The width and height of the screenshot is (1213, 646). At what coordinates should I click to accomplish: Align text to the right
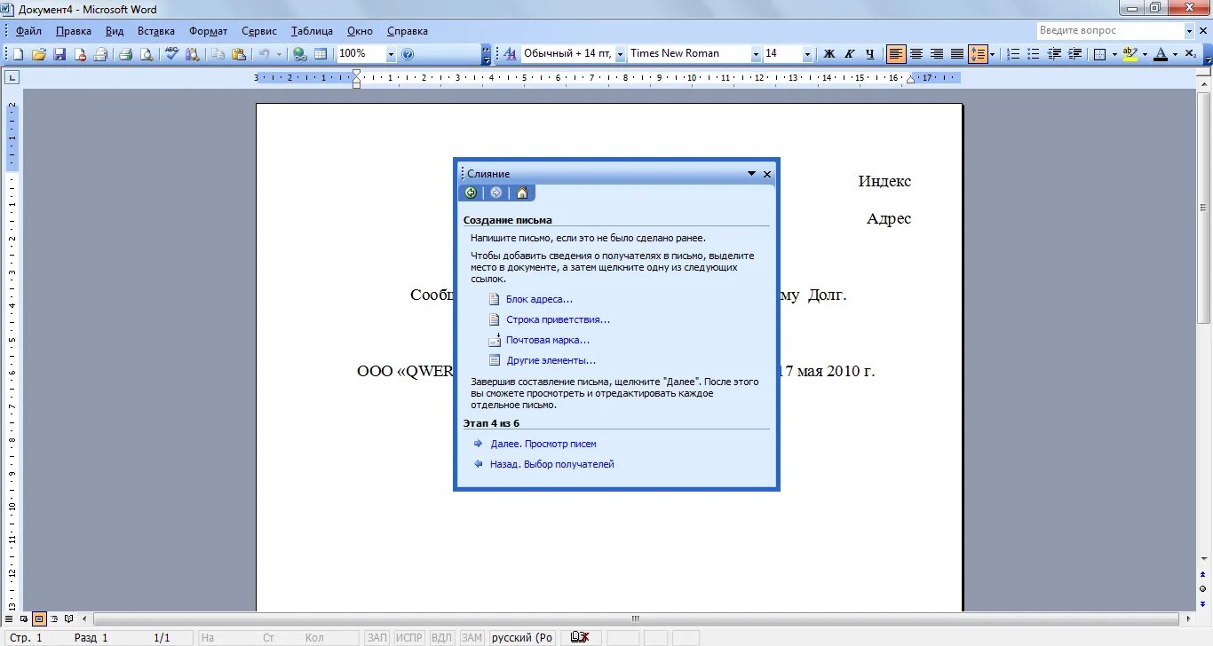[x=937, y=54]
